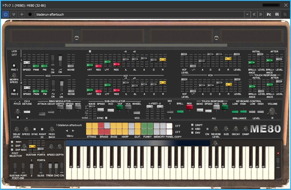
Task: Click the blue ribbon strip above keys
Action: (138, 143)
